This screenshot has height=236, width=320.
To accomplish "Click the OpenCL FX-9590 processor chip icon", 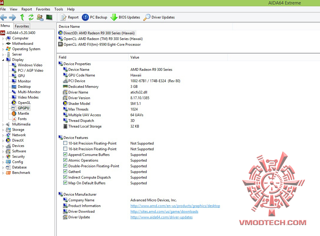I will coord(60,44).
